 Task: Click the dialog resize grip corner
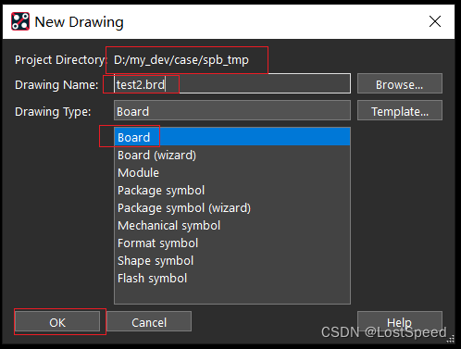coord(451,339)
